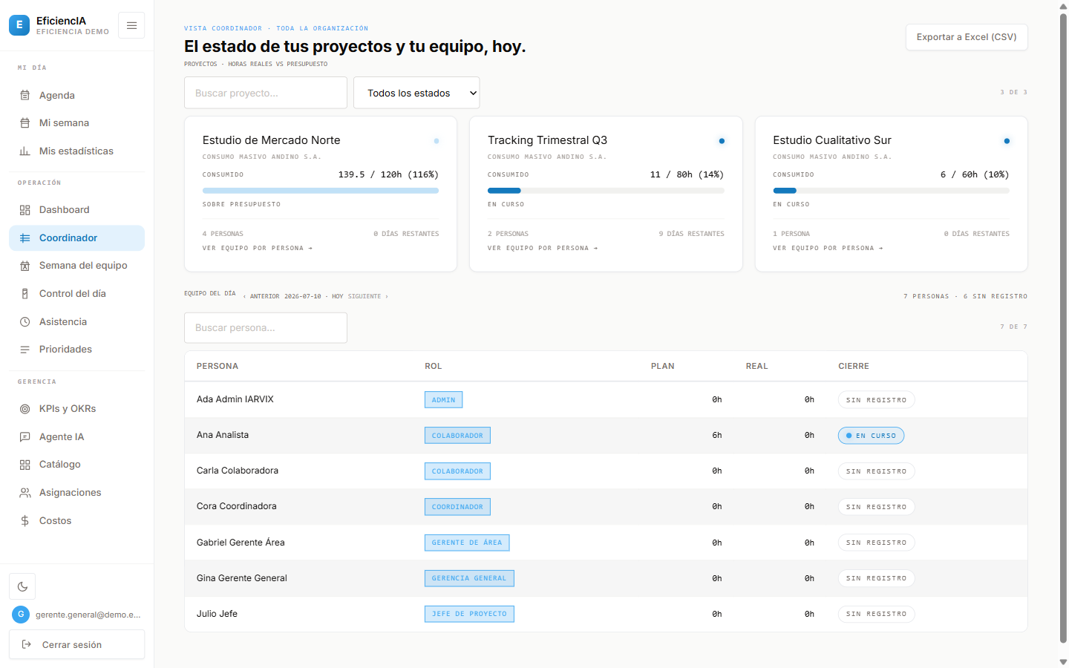
Task: Click the Coordinador list icon
Action: click(x=24, y=238)
